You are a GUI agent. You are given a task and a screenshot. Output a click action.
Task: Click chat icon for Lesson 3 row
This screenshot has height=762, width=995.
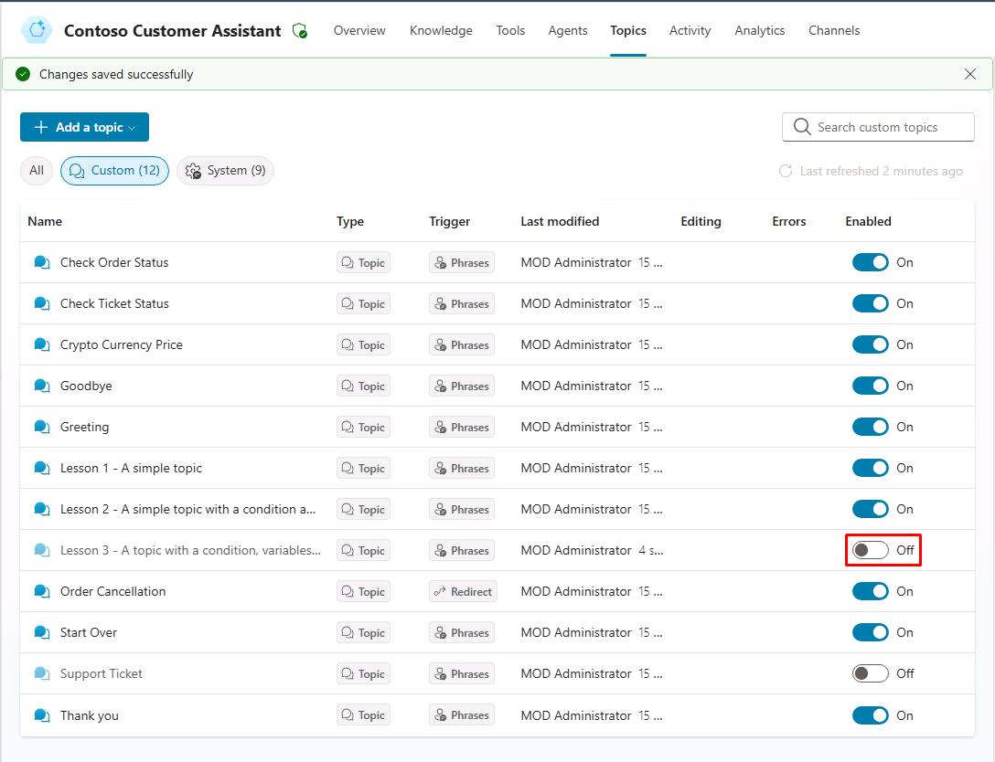pos(42,550)
